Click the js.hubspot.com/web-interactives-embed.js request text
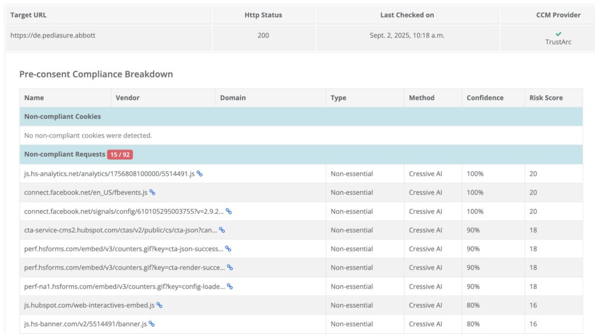Viewport: 595px width, 334px height. [x=89, y=305]
